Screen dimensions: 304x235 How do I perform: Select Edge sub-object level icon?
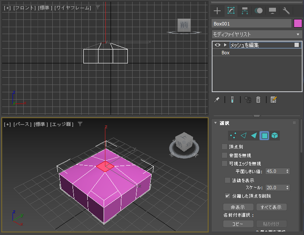coord(244,135)
